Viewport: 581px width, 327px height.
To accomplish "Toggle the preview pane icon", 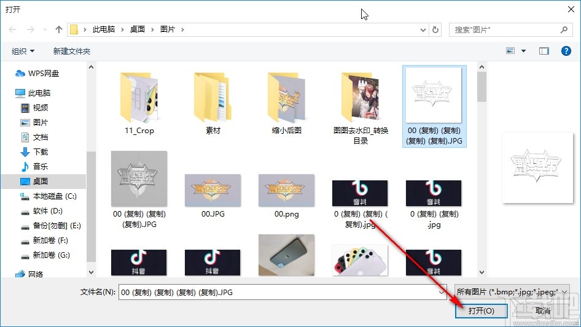I will pos(544,51).
